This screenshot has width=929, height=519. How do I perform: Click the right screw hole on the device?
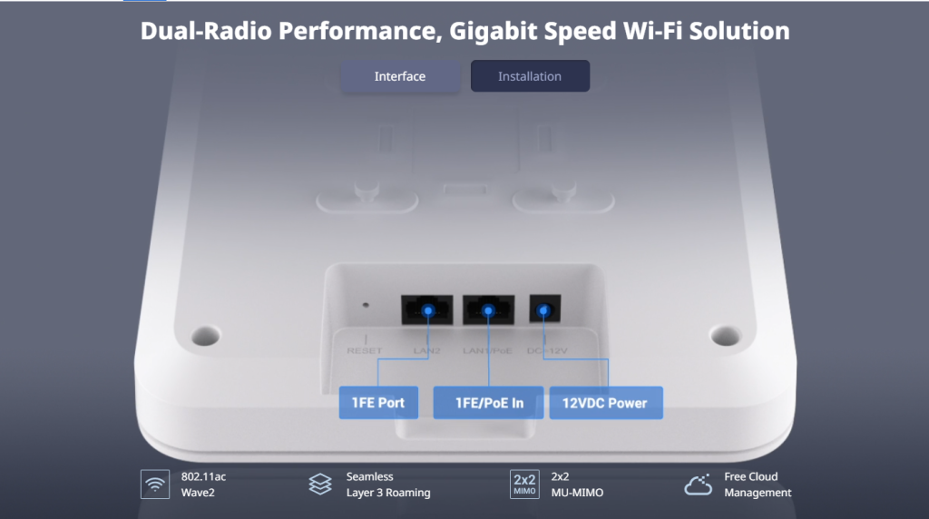coord(725,336)
